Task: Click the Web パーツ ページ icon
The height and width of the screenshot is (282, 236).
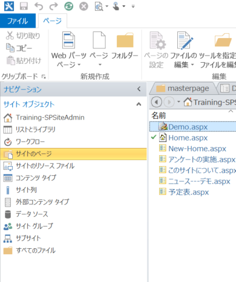Action: tap(68, 40)
